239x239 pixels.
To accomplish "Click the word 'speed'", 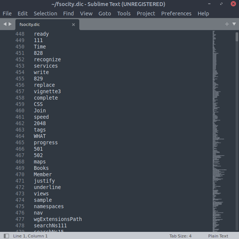I will click(x=41, y=117).
